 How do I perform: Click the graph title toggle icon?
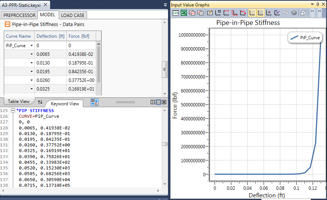click(226, 13)
